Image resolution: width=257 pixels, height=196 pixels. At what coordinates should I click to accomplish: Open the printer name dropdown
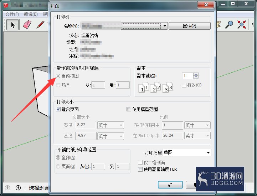click(x=165, y=26)
